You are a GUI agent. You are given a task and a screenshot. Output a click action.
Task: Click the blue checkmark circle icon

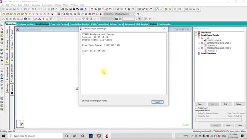(x=25, y=19)
